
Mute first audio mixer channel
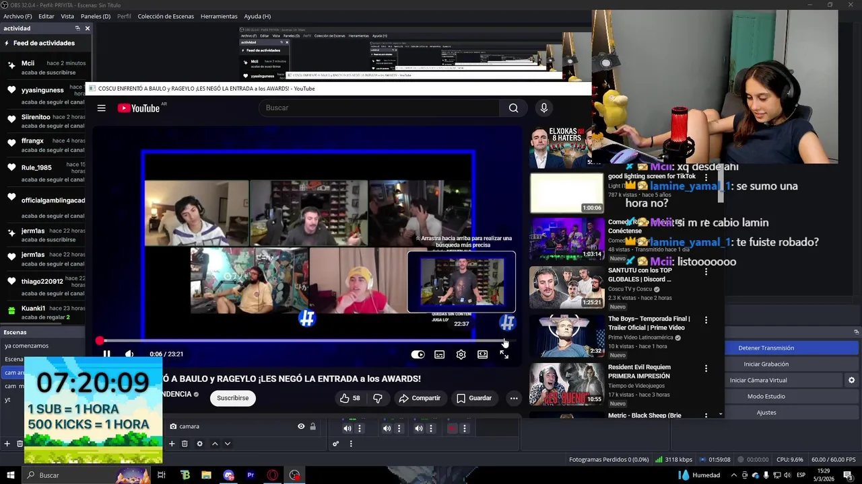tap(347, 428)
